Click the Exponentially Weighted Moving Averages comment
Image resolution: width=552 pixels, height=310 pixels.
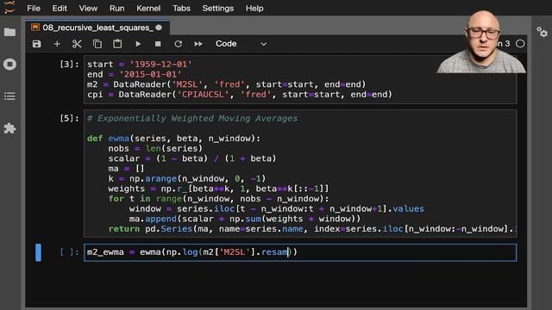pyautogui.click(x=192, y=119)
